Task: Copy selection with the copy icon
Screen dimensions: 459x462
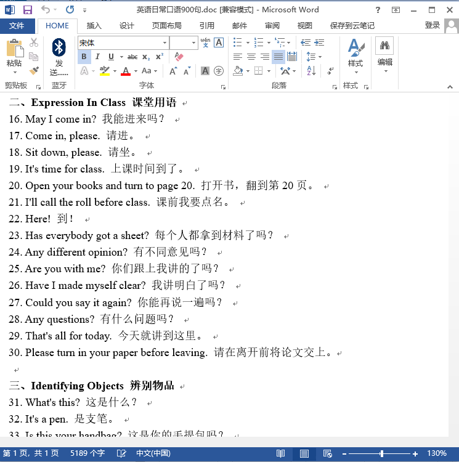Action: [x=34, y=57]
